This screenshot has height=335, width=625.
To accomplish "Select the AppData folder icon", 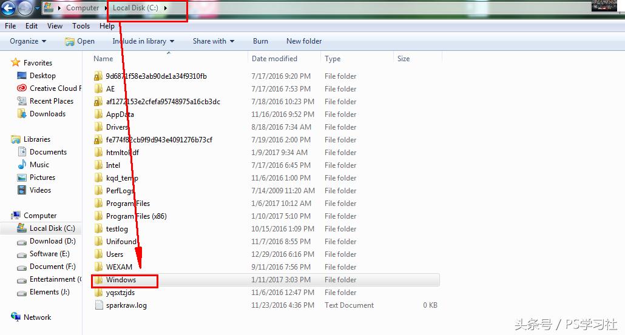I will (98, 114).
